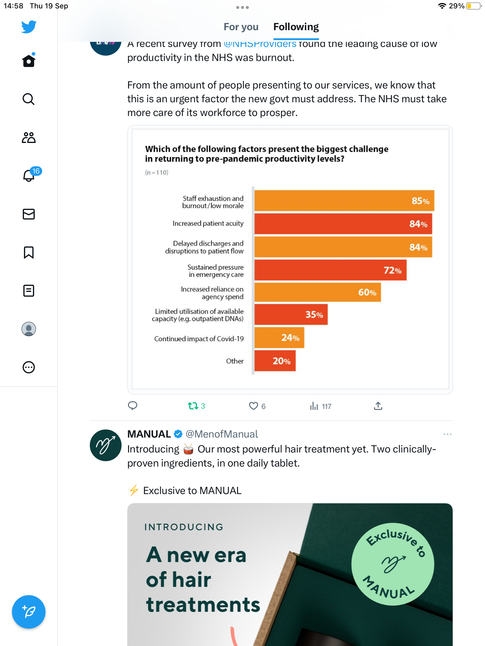Screen dimensions: 485x646
Task: Open the Lists icon in sidebar
Action: 29,291
